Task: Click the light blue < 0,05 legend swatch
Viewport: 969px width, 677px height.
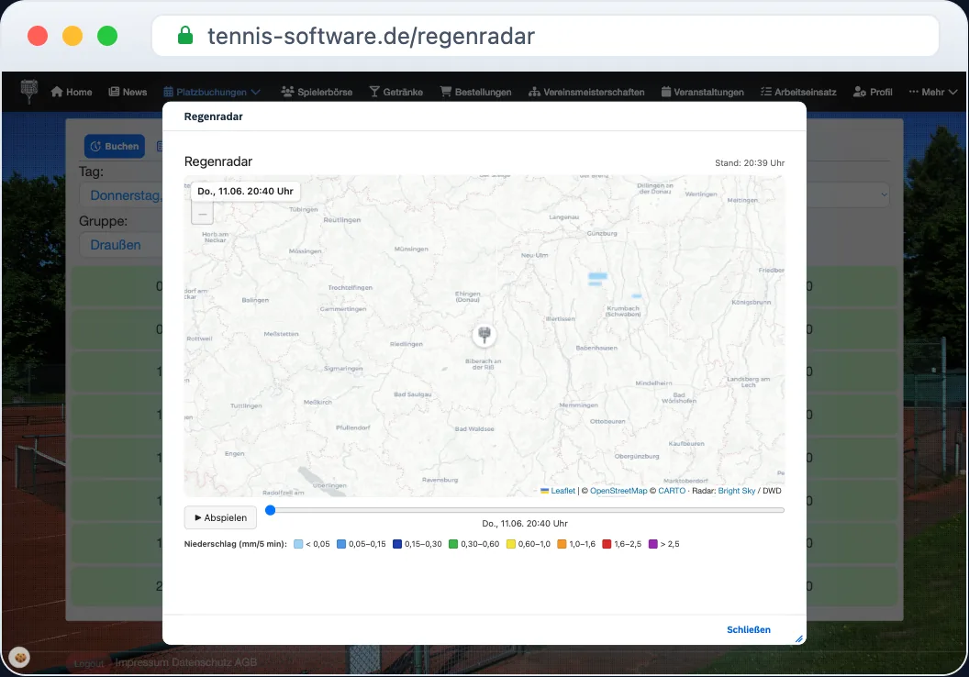Action: (x=298, y=544)
